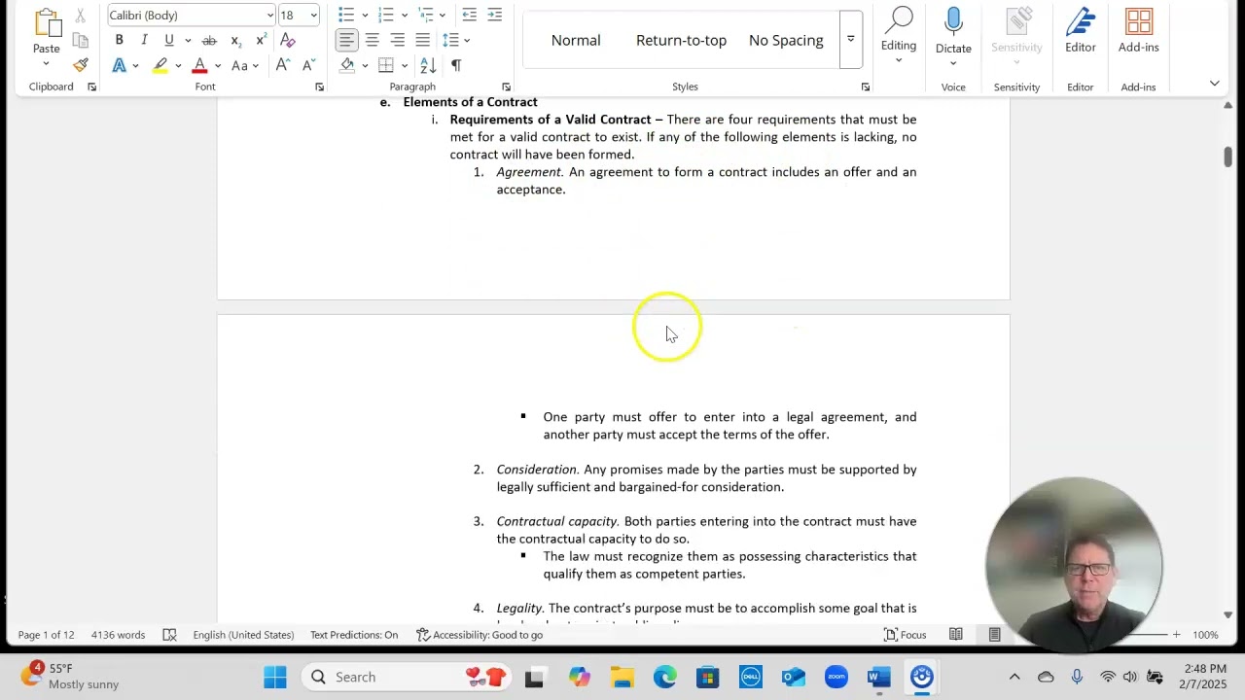Screen dimensions: 1245x700
Task: Toggle Text Predictions On setting
Action: click(x=354, y=635)
